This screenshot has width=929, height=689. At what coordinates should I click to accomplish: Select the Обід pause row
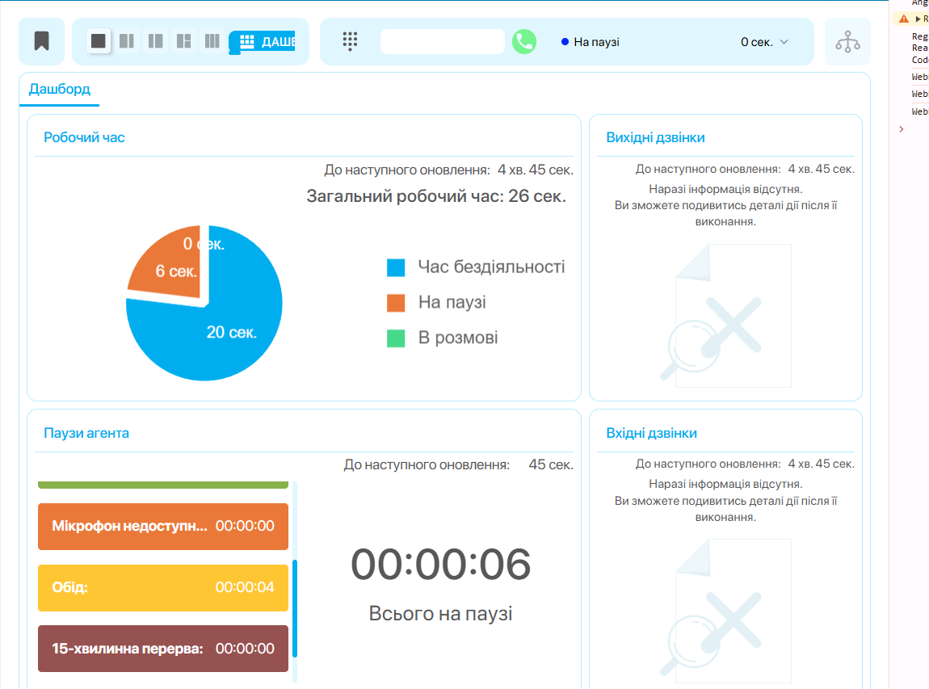[x=163, y=587]
